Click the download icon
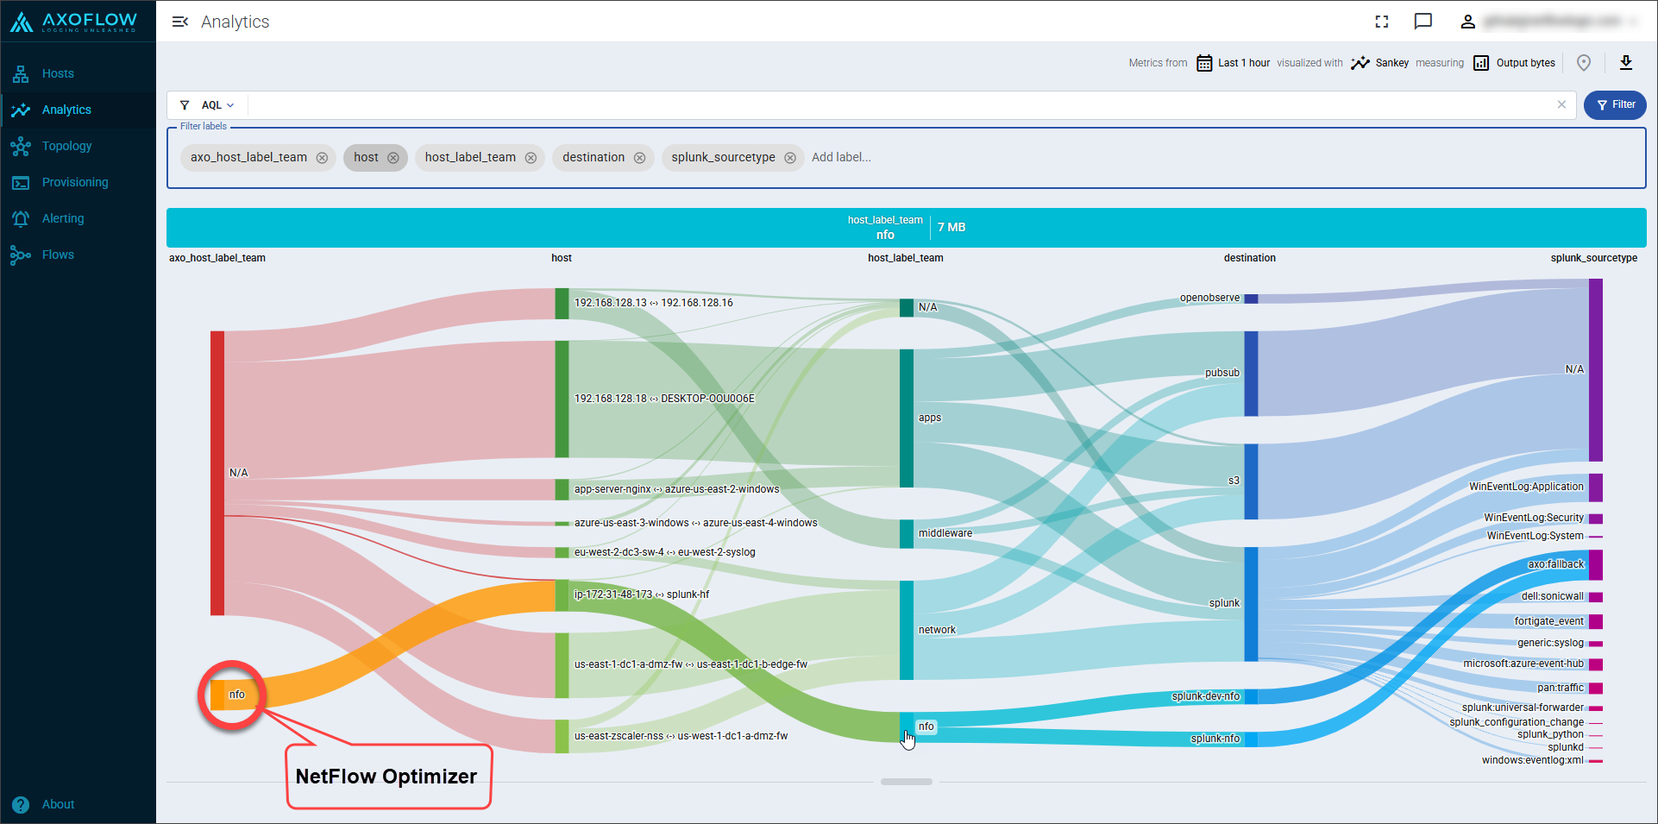 click(x=1626, y=62)
